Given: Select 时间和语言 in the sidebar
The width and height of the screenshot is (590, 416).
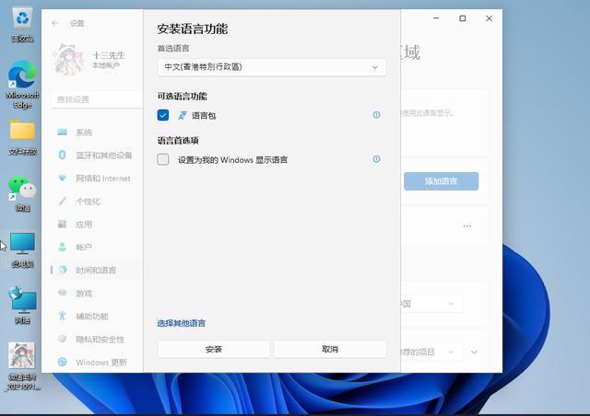Looking at the screenshot, I should tap(97, 271).
